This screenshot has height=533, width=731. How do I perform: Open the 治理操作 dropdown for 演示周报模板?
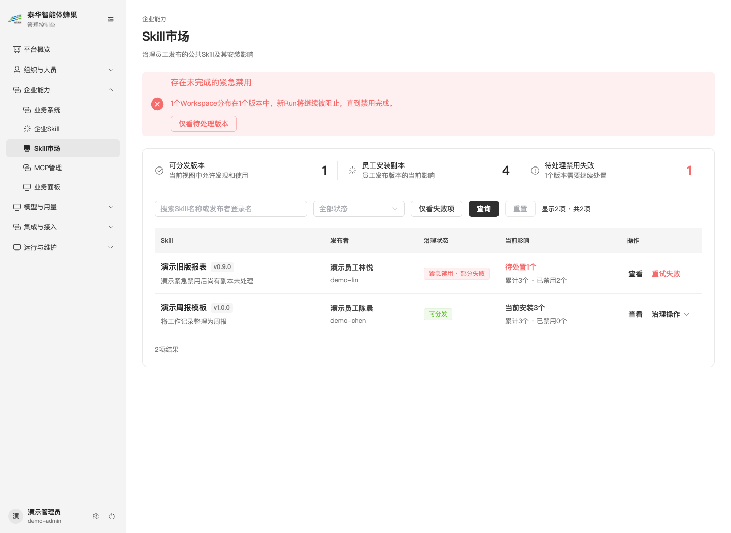671,314
